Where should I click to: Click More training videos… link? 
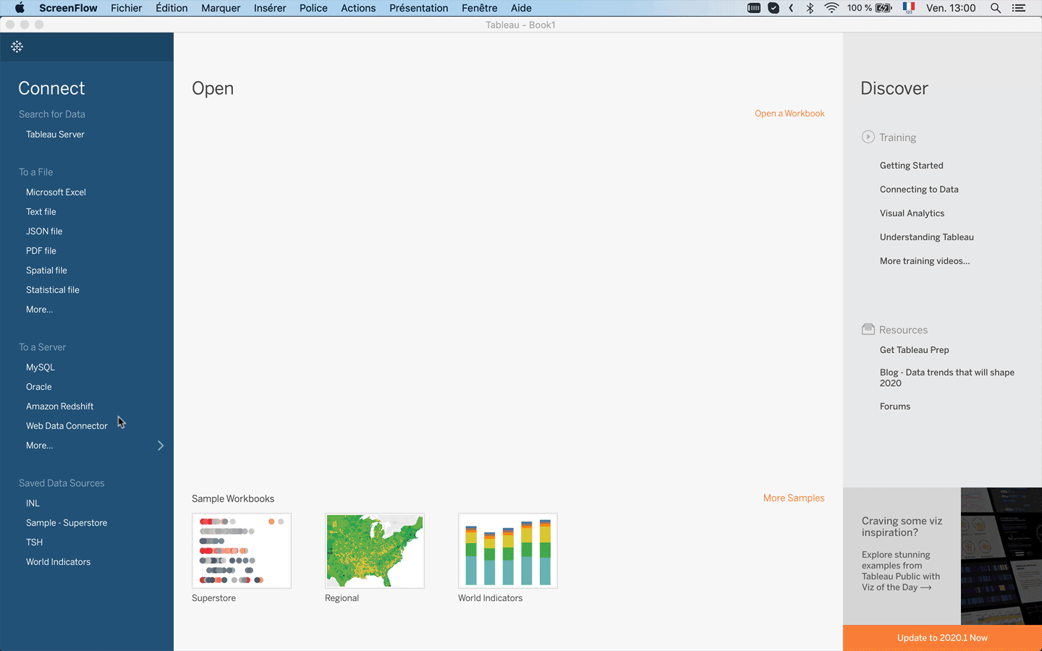pos(925,261)
